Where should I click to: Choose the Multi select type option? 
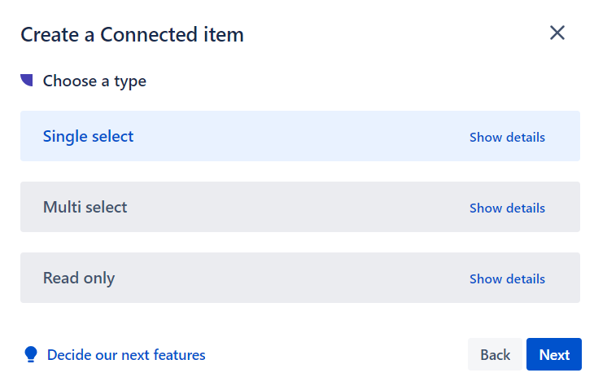pyautogui.click(x=244, y=207)
